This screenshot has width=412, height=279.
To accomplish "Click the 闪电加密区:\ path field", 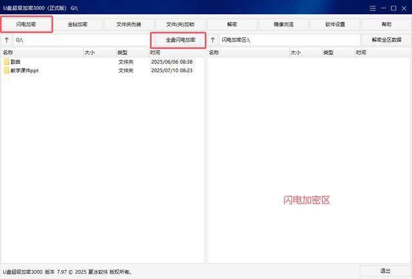I will (290, 40).
